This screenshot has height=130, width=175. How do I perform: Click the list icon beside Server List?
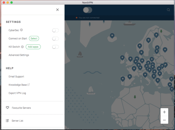(7, 121)
